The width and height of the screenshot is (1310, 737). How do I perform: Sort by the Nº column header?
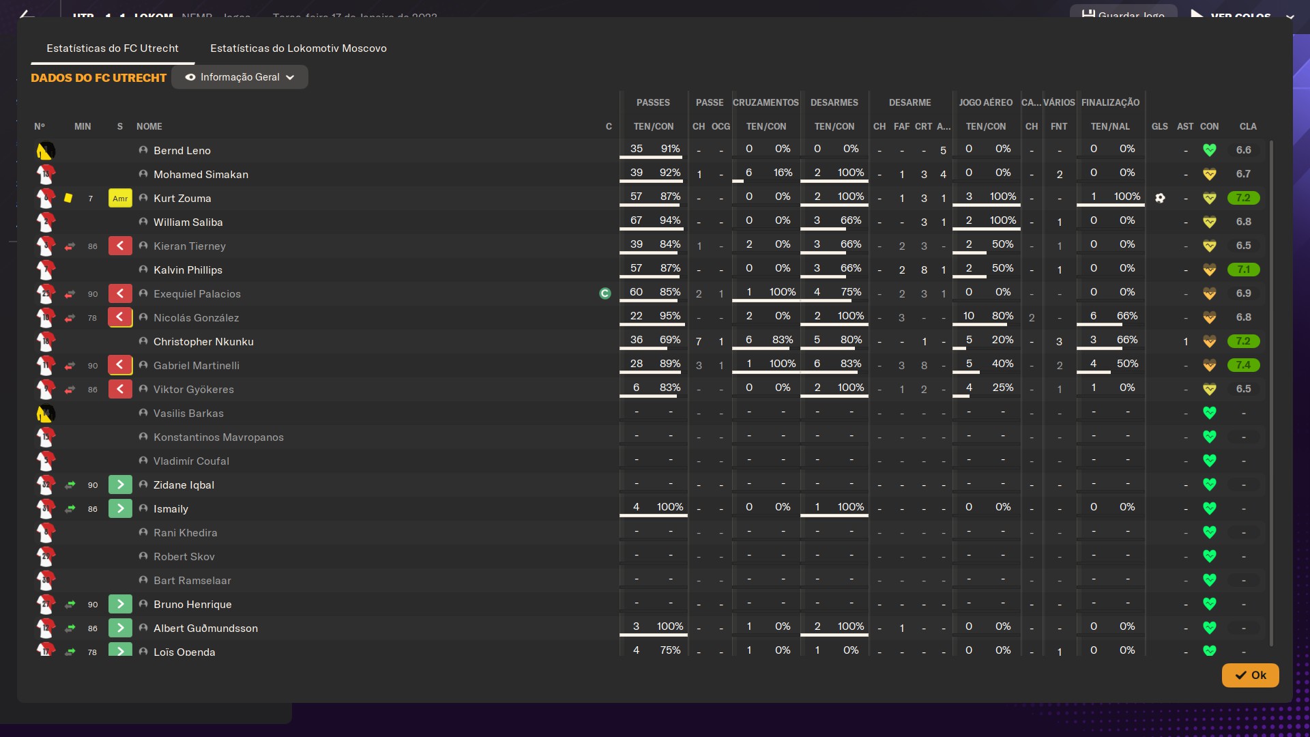pyautogui.click(x=40, y=126)
